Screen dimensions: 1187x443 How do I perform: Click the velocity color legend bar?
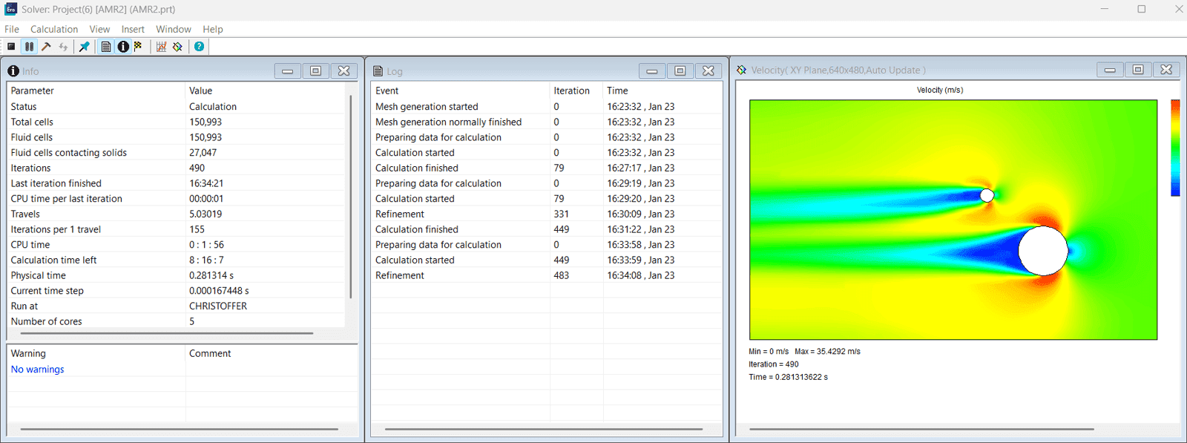(1175, 148)
